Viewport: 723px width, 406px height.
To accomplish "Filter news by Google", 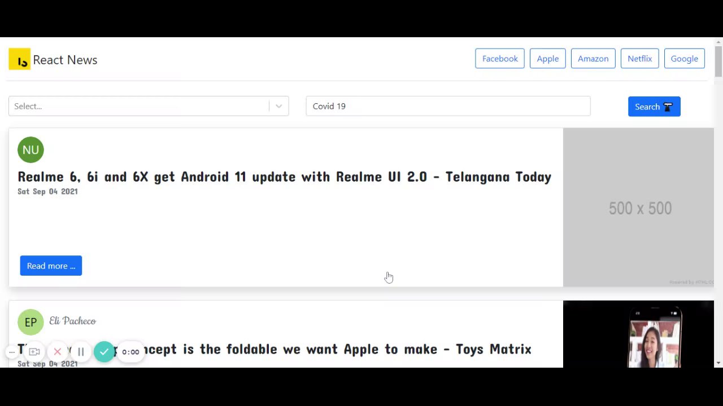I will tap(684, 59).
